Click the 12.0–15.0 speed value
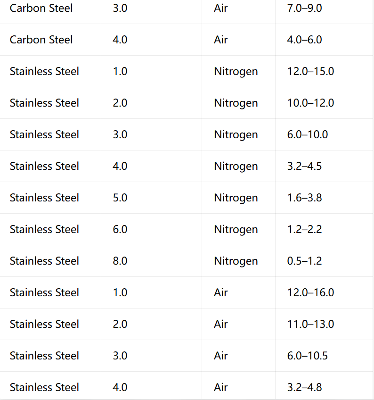This screenshot has height=400, width=374. pyautogui.click(x=310, y=71)
